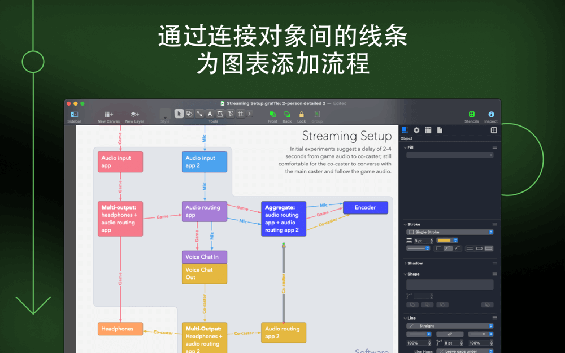Image resolution: width=565 pixels, height=353 pixels.
Task: Choose the Point Editor tool
Action: (x=231, y=114)
